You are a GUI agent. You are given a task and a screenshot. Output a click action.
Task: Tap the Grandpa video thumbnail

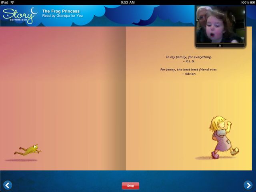point(220,25)
